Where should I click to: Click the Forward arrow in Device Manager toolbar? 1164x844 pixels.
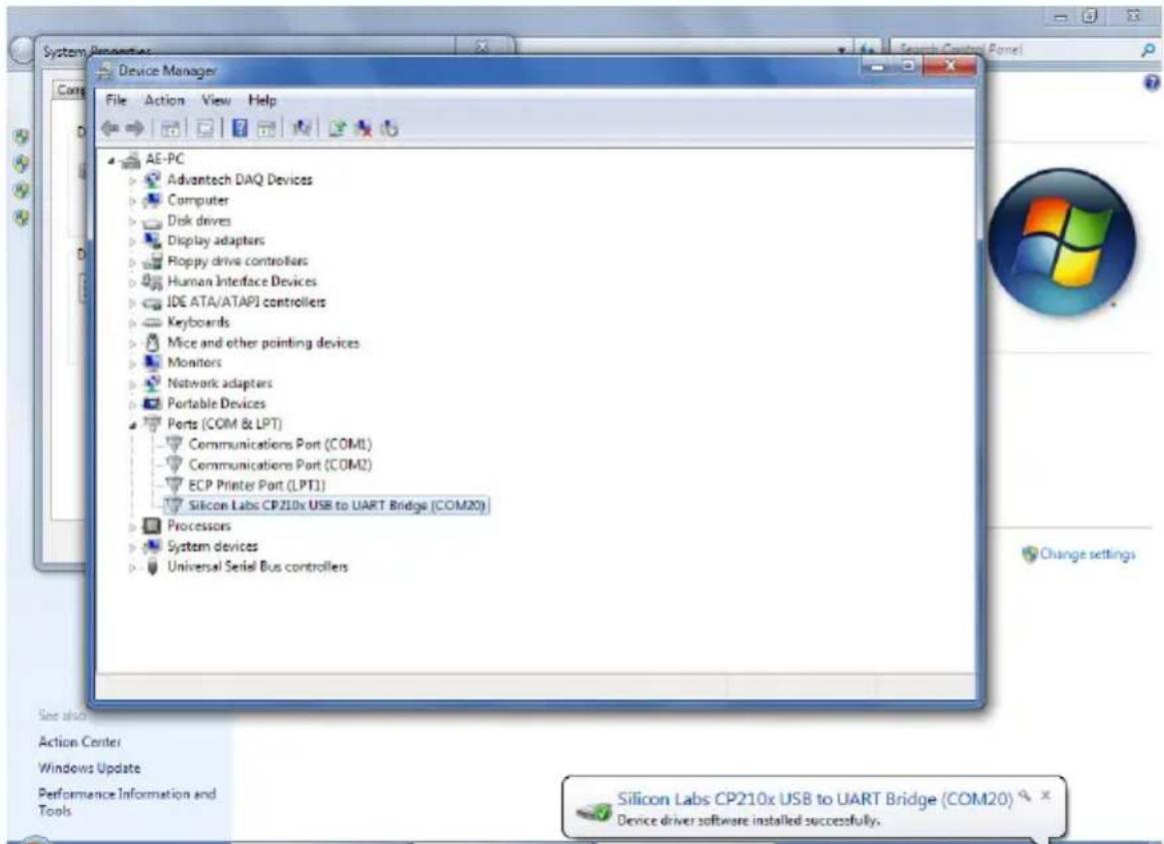[x=134, y=129]
